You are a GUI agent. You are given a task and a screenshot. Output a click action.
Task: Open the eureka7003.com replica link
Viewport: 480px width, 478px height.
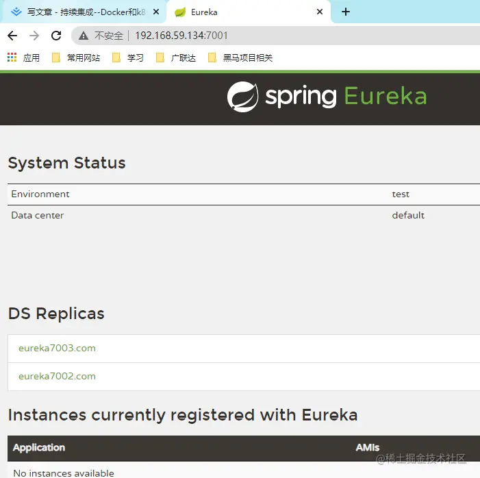pos(57,348)
